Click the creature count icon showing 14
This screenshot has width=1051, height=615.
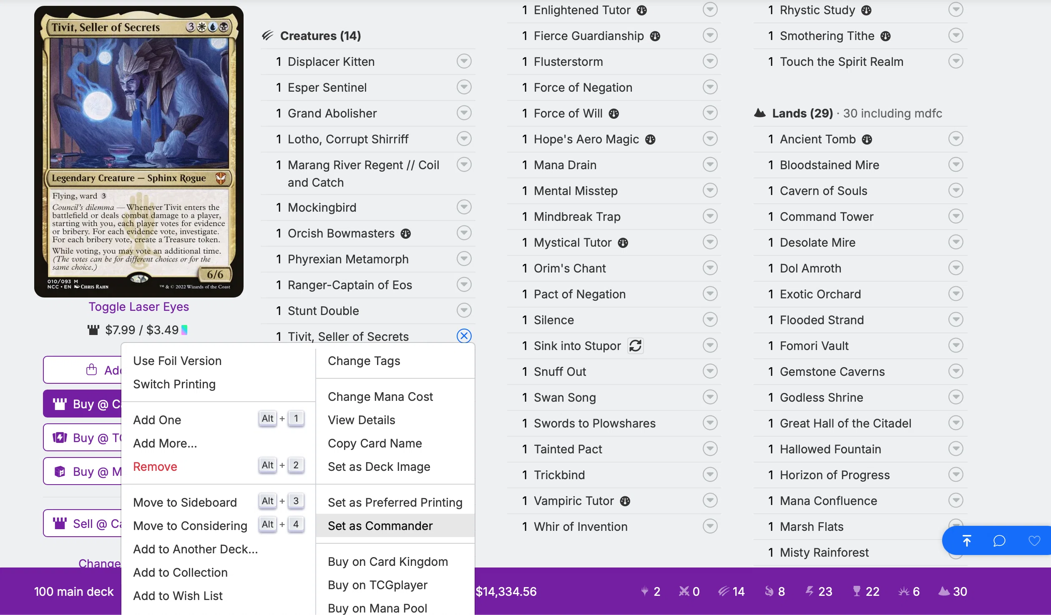point(724,591)
